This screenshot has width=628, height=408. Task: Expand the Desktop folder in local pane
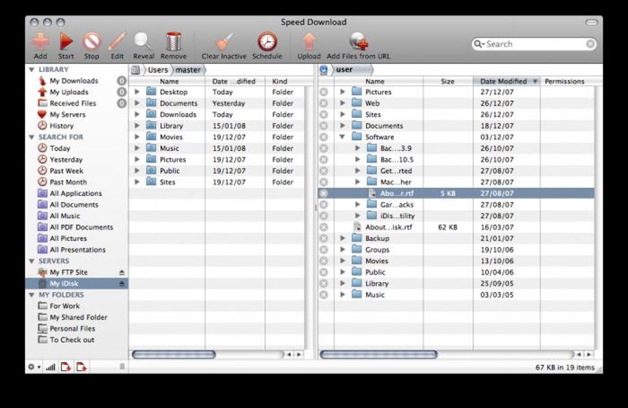(x=137, y=92)
